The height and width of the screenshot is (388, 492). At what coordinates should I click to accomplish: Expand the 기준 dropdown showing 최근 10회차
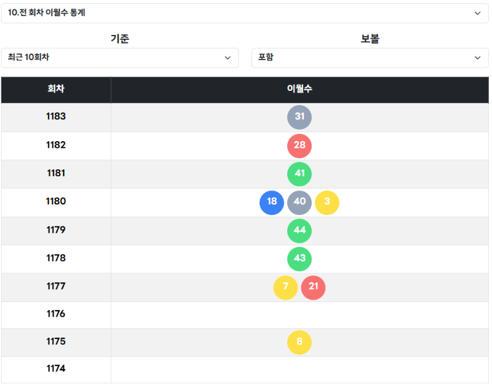121,58
